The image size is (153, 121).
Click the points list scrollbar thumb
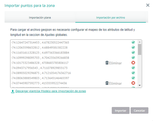coord(140,50)
